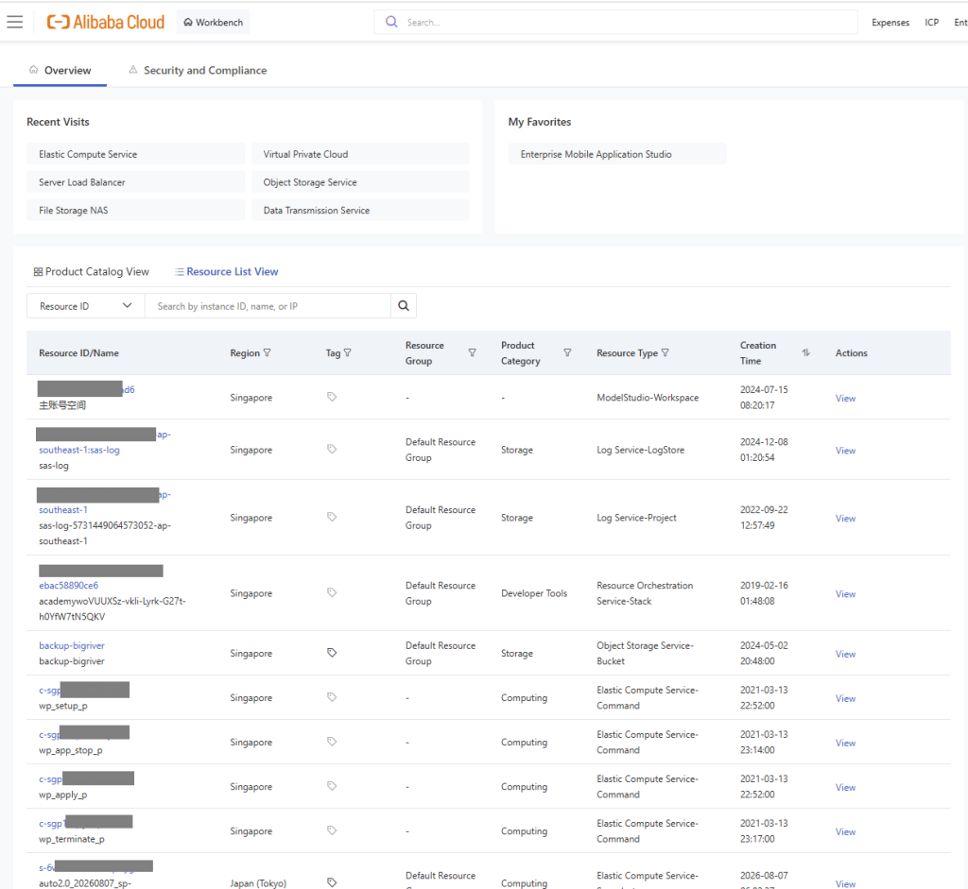Open Virtual Private Cloud recent visit
This screenshot has height=889, width=968.
click(360, 154)
